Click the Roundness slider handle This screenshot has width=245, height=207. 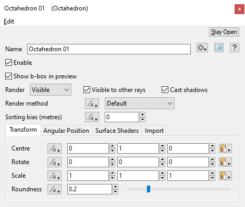pyautogui.click(x=149, y=189)
